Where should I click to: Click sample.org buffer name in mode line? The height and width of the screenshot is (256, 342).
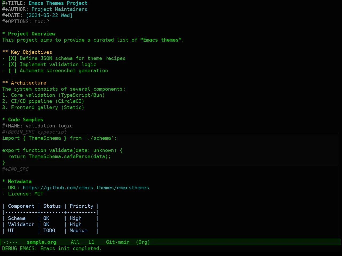tap(41, 242)
